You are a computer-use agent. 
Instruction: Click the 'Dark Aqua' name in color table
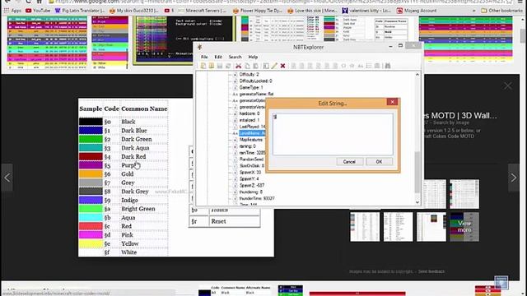[135, 148]
